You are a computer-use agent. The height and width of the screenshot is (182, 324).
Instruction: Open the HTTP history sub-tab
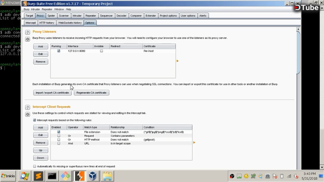tap(47, 23)
